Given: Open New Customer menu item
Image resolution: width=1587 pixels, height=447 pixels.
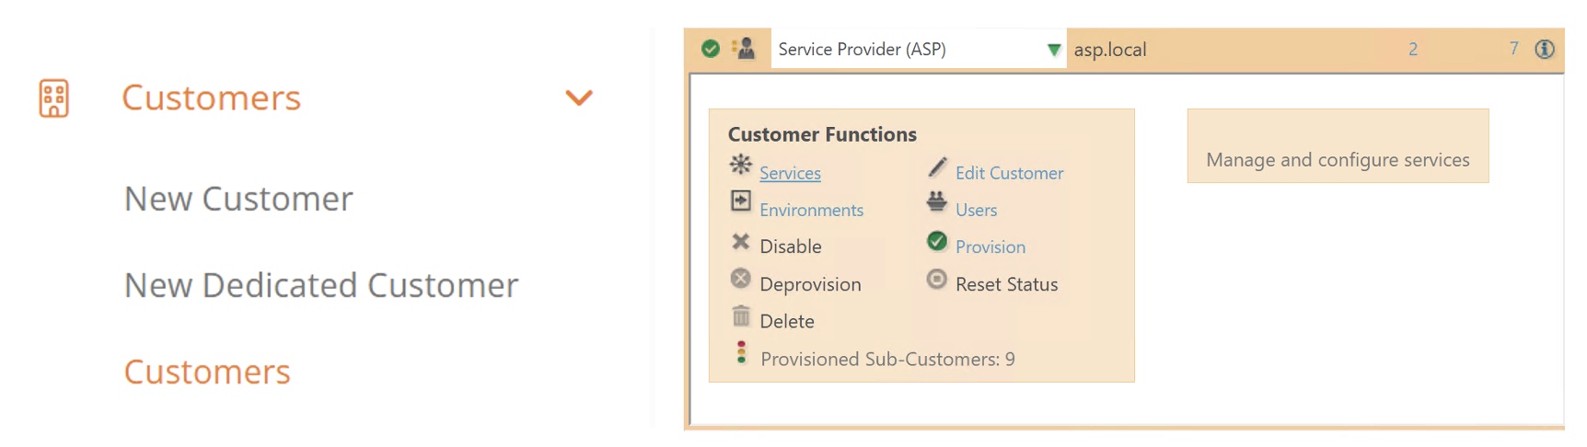Looking at the screenshot, I should [x=238, y=199].
